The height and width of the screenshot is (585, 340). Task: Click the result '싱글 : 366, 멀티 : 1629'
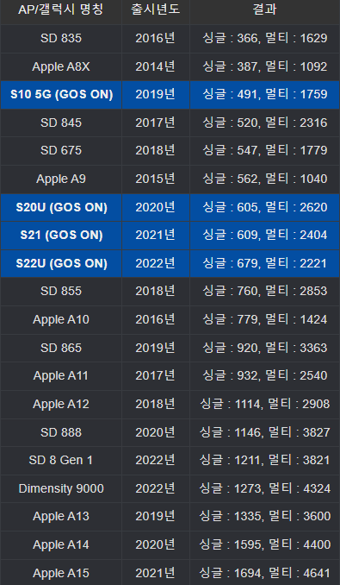point(265,38)
